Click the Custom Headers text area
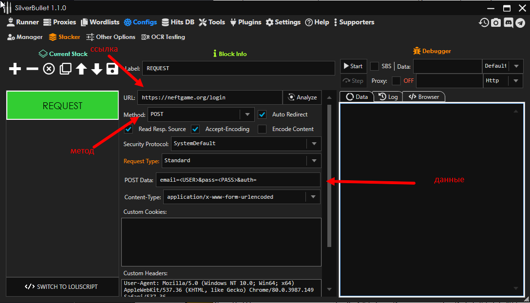This screenshot has height=303, width=530. 221,287
